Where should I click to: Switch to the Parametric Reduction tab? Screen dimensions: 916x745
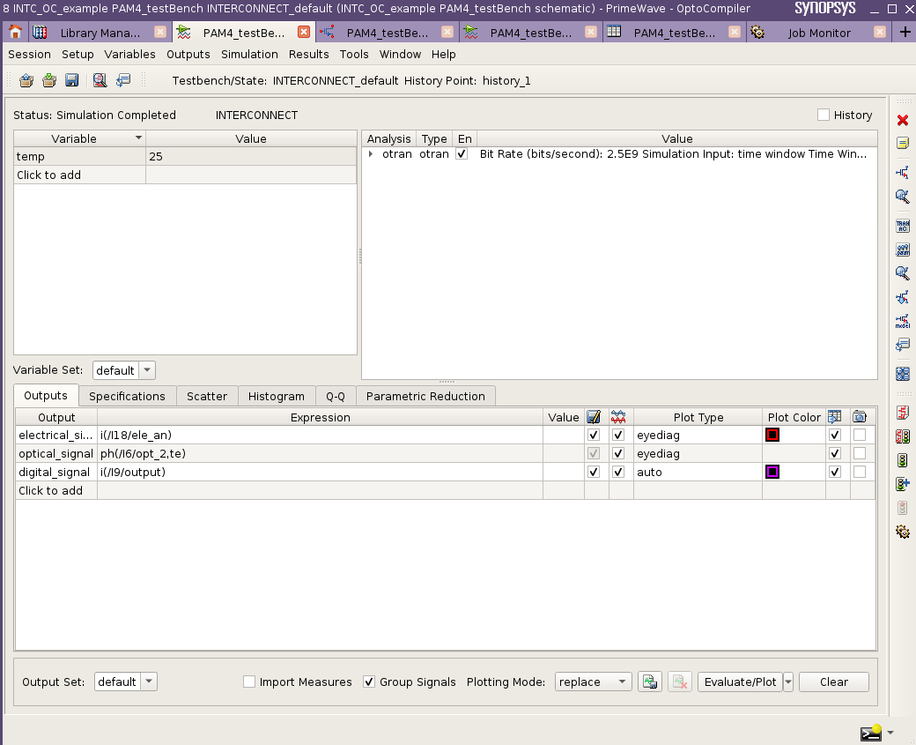click(x=425, y=396)
